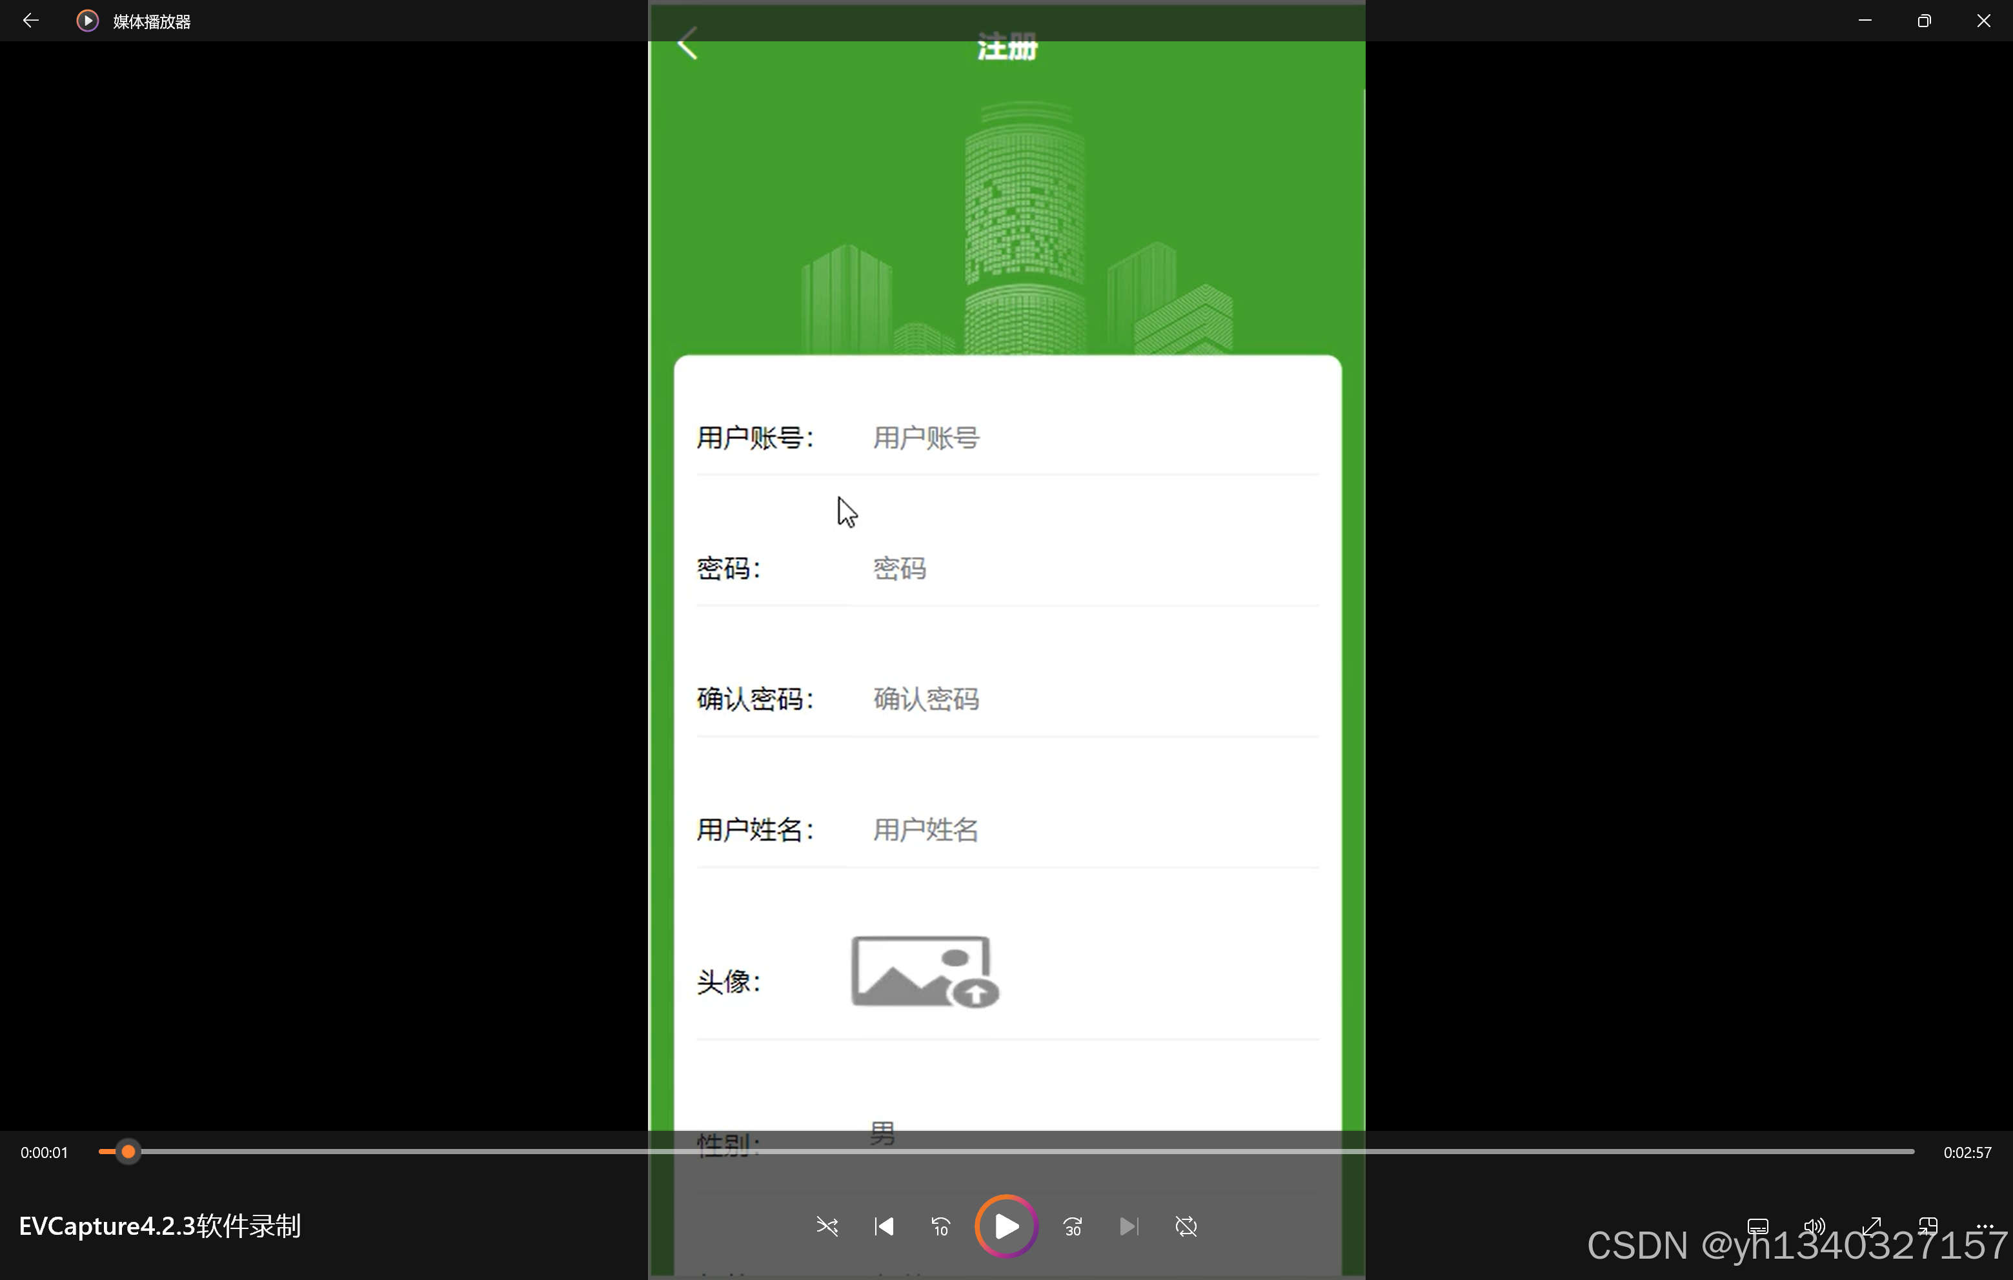The image size is (2013, 1280).
Task: Click the total duration 0:02:57
Action: (1967, 1152)
